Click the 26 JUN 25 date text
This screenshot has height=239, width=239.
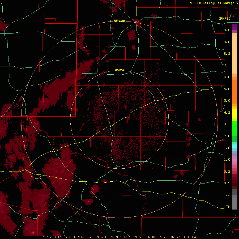point(171,237)
